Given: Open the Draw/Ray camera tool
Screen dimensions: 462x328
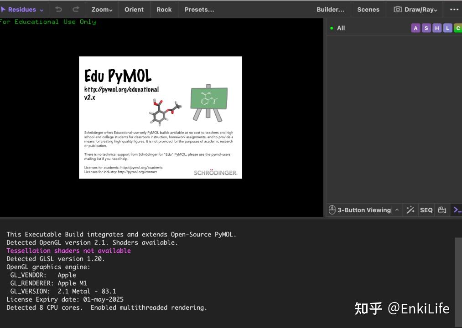Looking at the screenshot, I should click(x=415, y=9).
